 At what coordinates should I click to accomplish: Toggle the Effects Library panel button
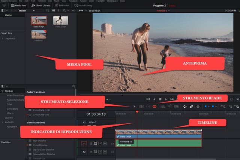40,6
